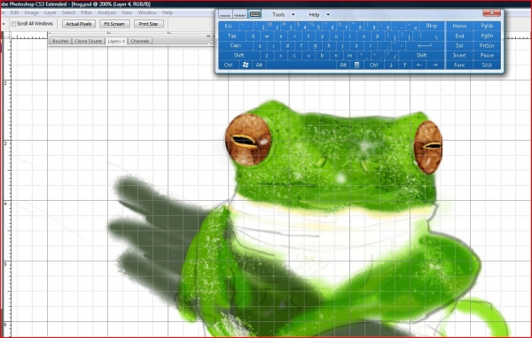532x338 pixels.
Task: Open the Window menu
Action: click(x=147, y=12)
